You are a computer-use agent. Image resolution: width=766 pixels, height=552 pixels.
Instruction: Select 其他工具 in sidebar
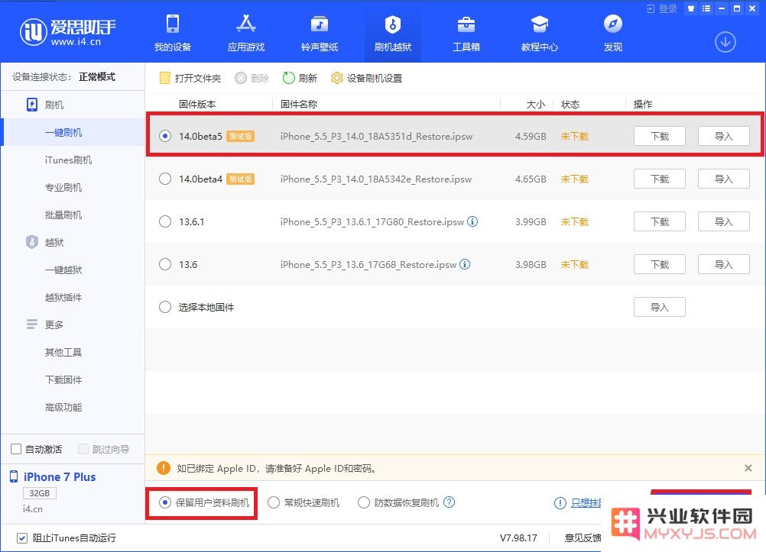[x=63, y=353]
